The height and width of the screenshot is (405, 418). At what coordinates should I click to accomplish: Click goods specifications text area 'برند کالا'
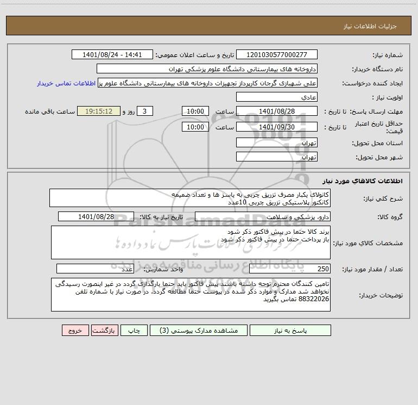point(191,242)
